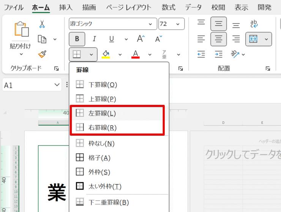
Task: Click the Underline button
Action: (x=112, y=39)
